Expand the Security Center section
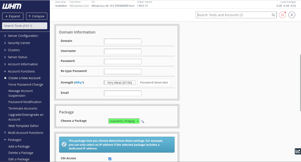301x162 pixels. [x=19, y=43]
